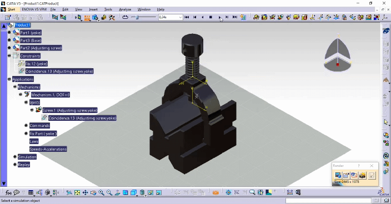The image size is (391, 204).
Task: Select the Speeds-Accelerations item
Action: (x=48, y=149)
